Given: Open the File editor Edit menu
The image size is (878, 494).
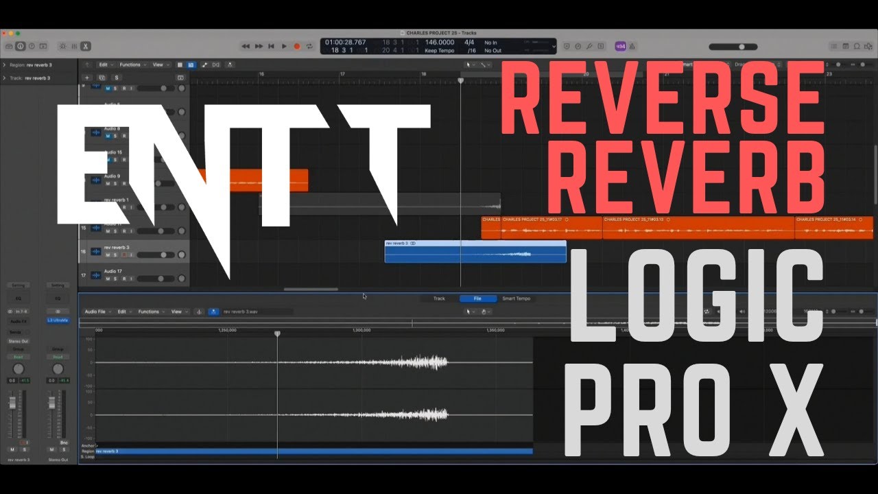Looking at the screenshot, I should tap(123, 311).
